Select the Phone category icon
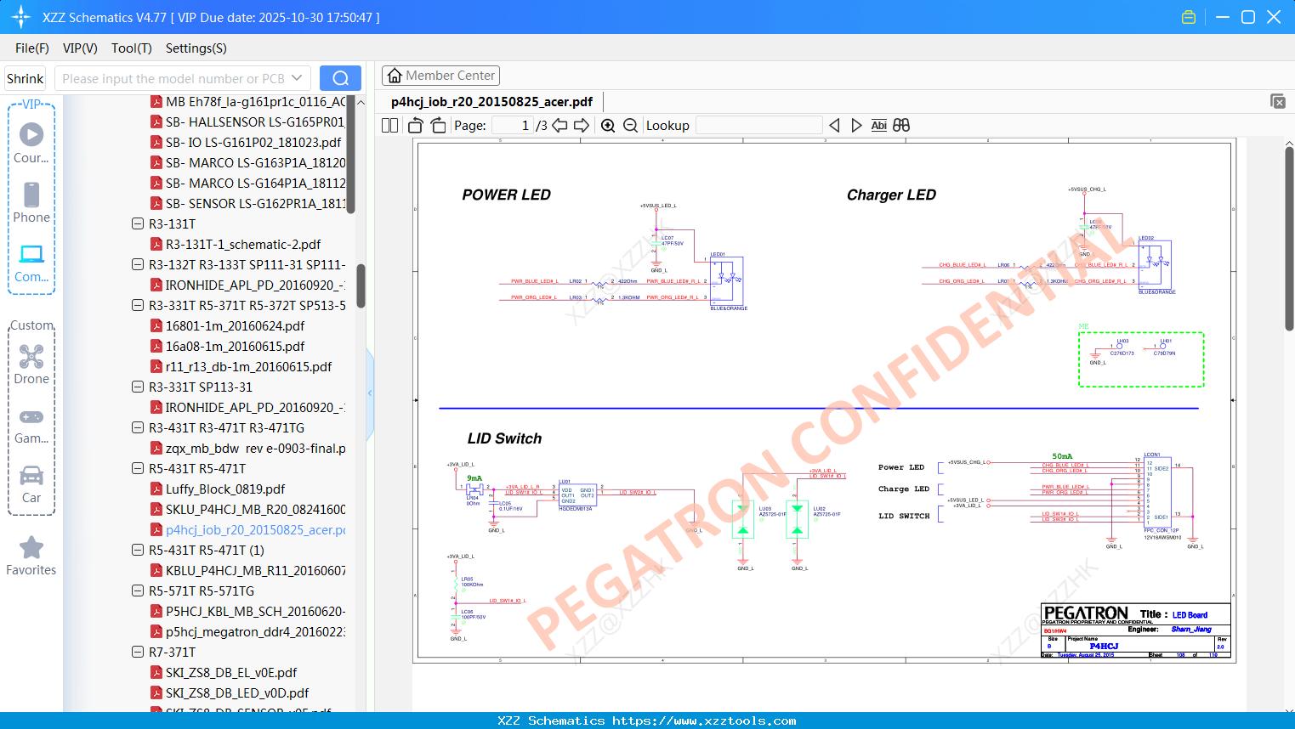Image resolution: width=1295 pixels, height=729 pixels. pyautogui.click(x=31, y=202)
